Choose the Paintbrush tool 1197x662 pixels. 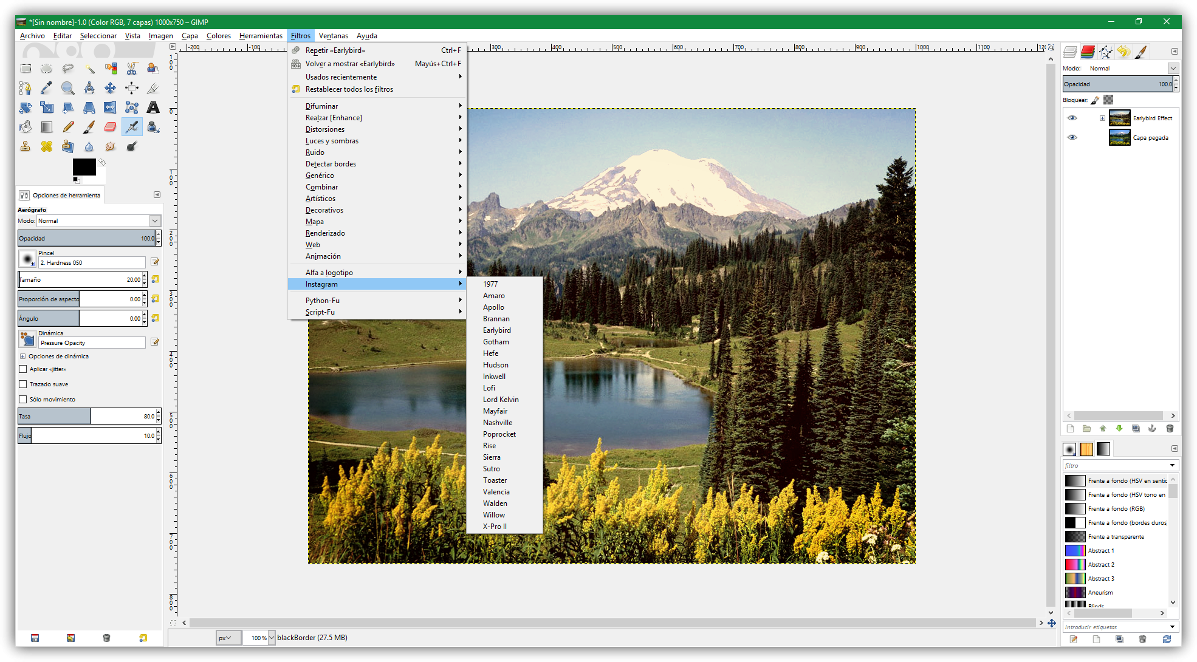89,127
